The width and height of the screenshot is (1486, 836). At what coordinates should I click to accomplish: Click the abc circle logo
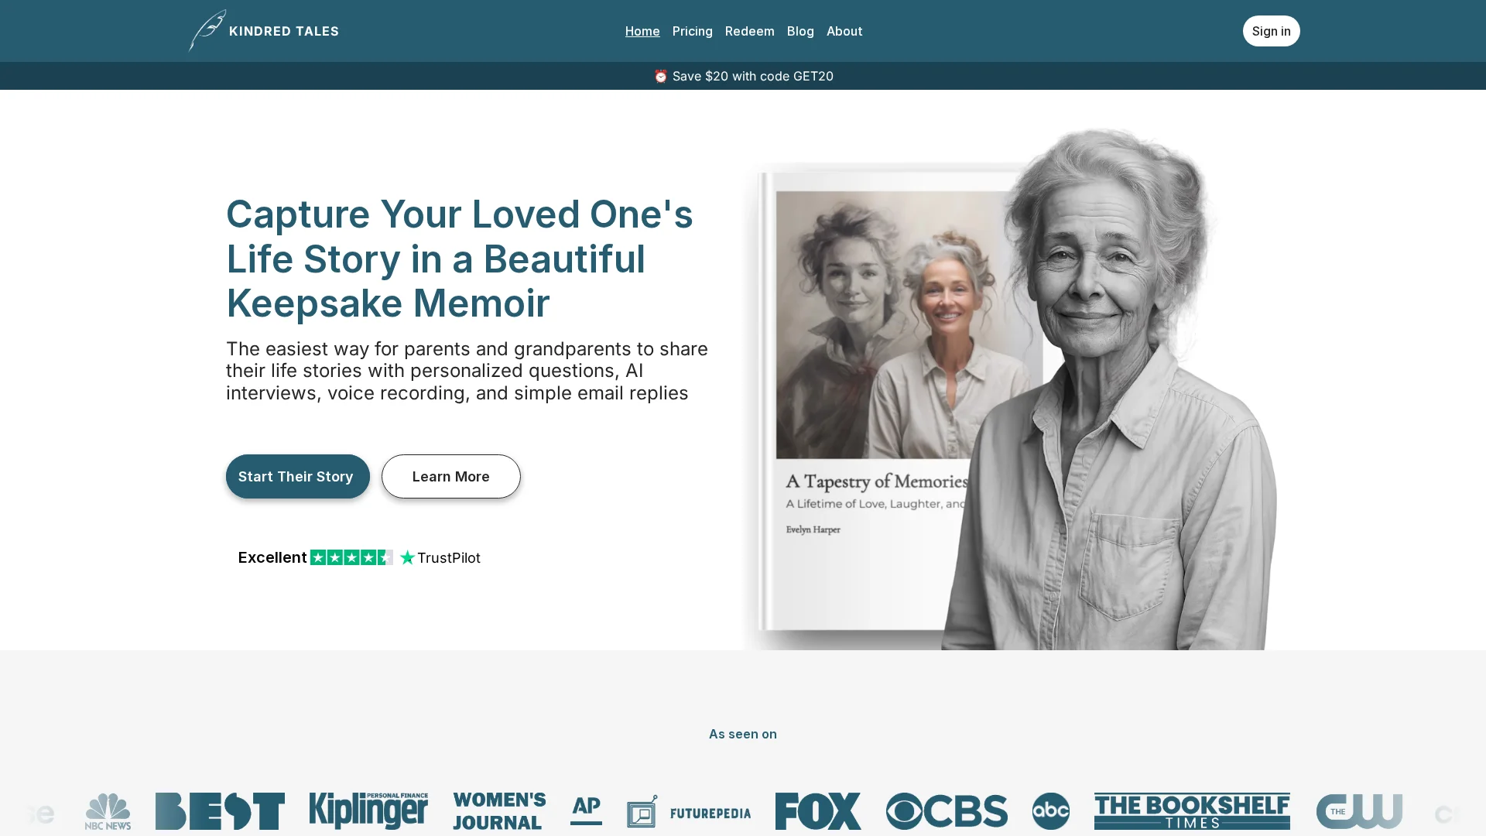tap(1050, 810)
